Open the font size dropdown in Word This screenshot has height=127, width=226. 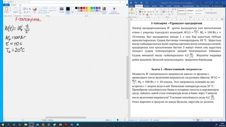pos(158,9)
